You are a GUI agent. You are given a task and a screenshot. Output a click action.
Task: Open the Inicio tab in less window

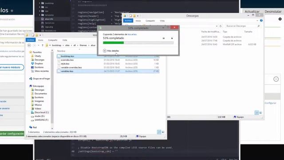(x=40, y=40)
